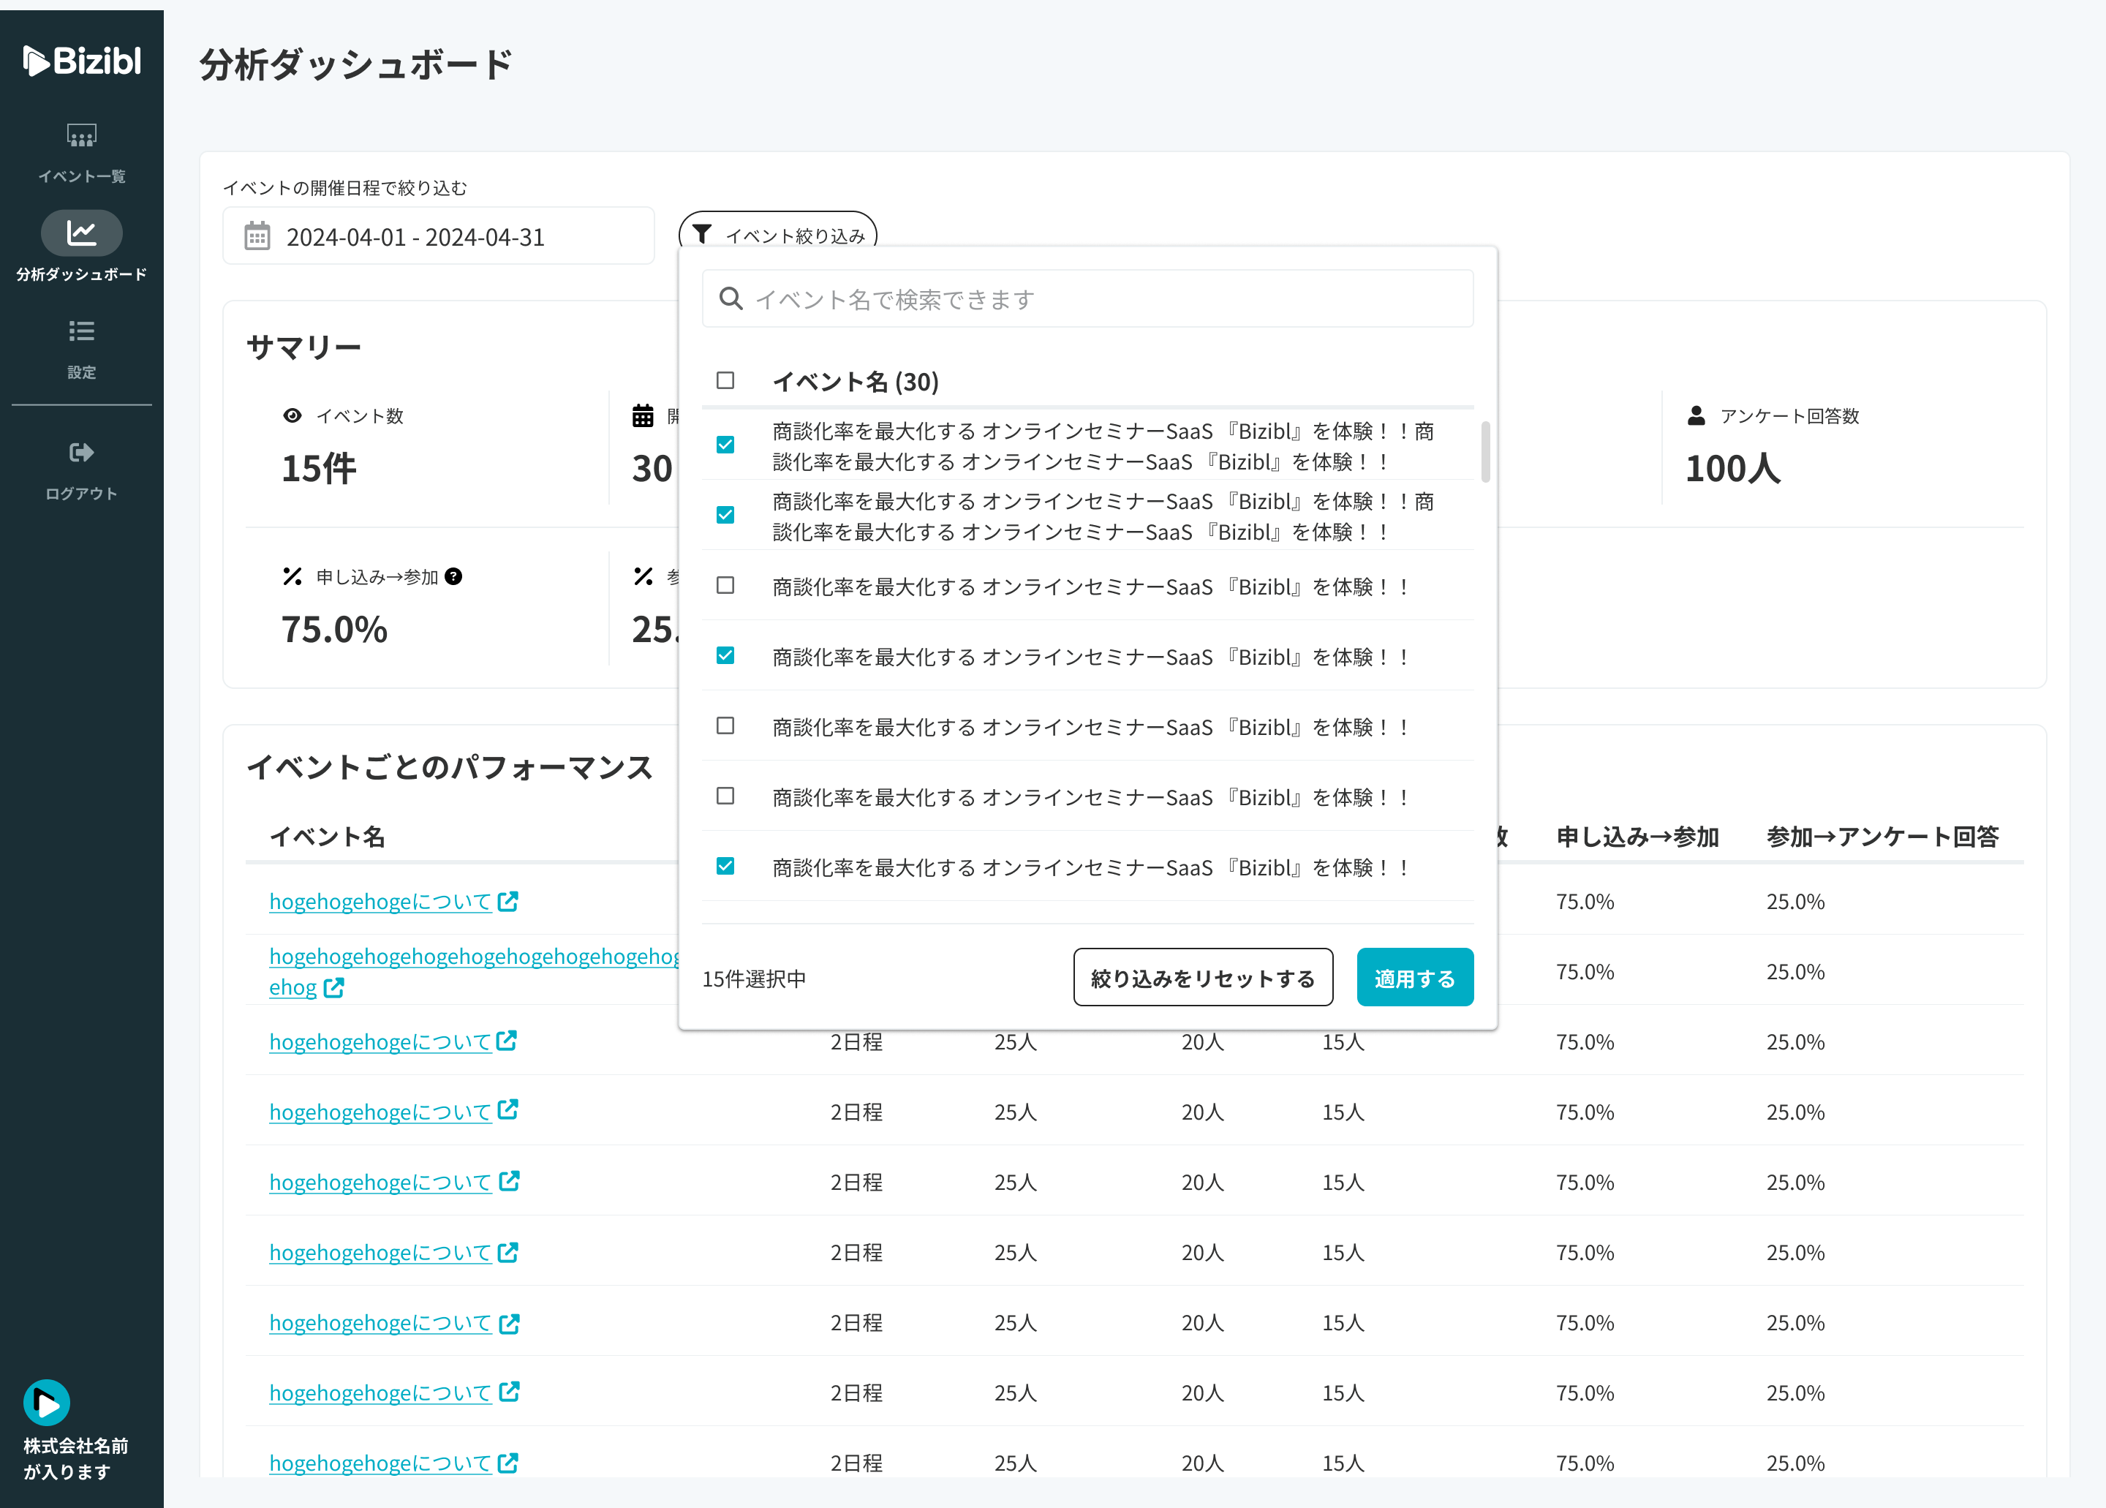
Task: Toggle the イベント名 (30) select-all checkbox
Action: [725, 381]
